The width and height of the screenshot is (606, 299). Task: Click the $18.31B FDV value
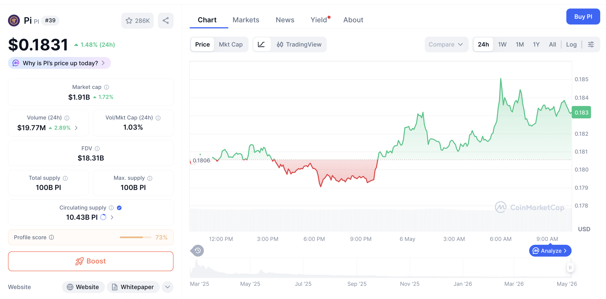click(91, 158)
